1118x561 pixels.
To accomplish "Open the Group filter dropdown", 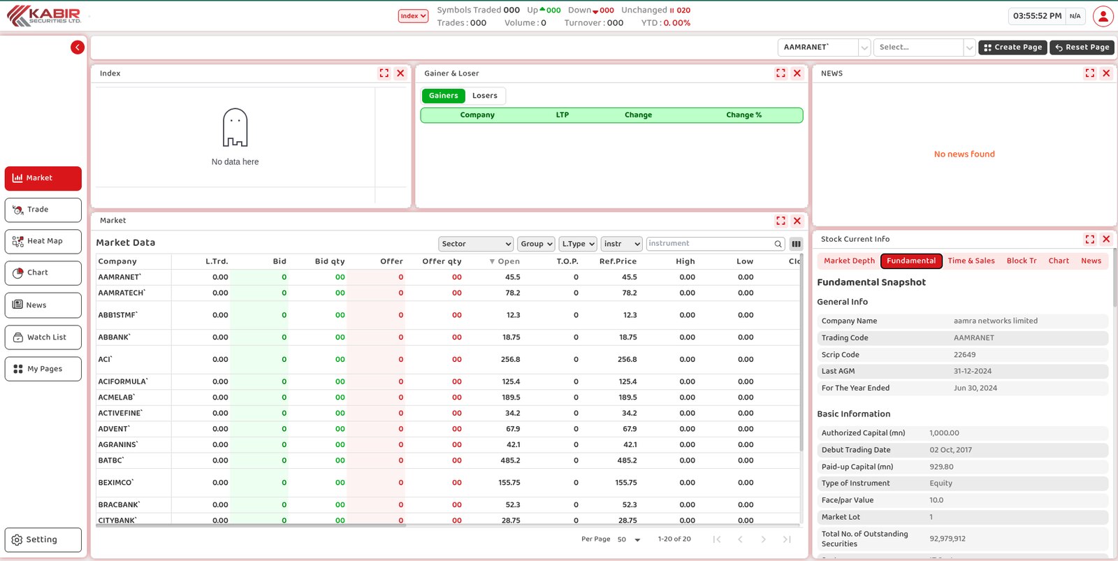I will click(536, 244).
